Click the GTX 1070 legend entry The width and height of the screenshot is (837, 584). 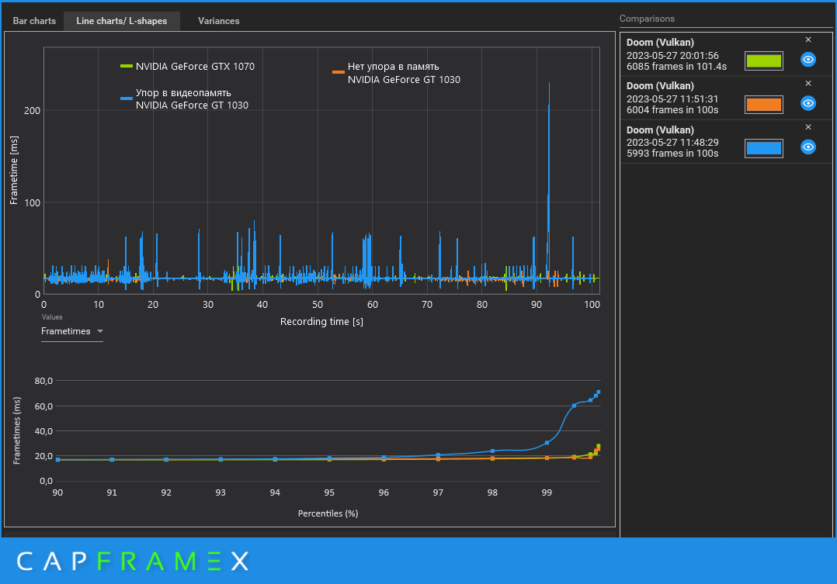pos(187,67)
